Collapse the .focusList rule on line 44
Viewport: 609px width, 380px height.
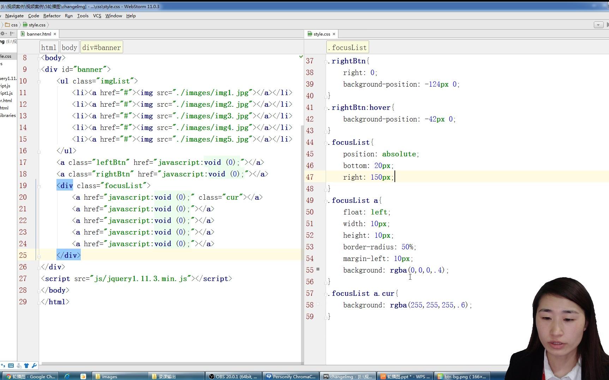point(326,143)
